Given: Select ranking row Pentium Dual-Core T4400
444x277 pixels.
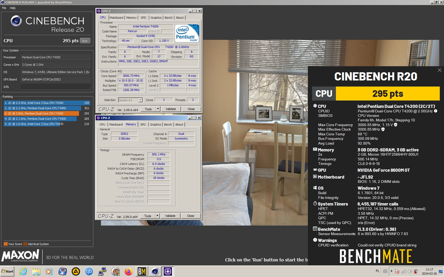Looking at the screenshot, I should point(47,108).
